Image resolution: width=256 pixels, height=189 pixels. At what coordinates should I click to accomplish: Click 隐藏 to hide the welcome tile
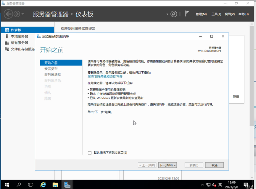click(x=236, y=97)
